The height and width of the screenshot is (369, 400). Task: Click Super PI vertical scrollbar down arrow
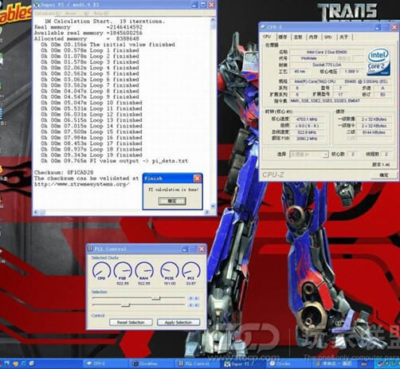click(x=213, y=206)
